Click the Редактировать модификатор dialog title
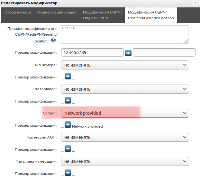The height and width of the screenshot is (181, 200). pos(29,3)
